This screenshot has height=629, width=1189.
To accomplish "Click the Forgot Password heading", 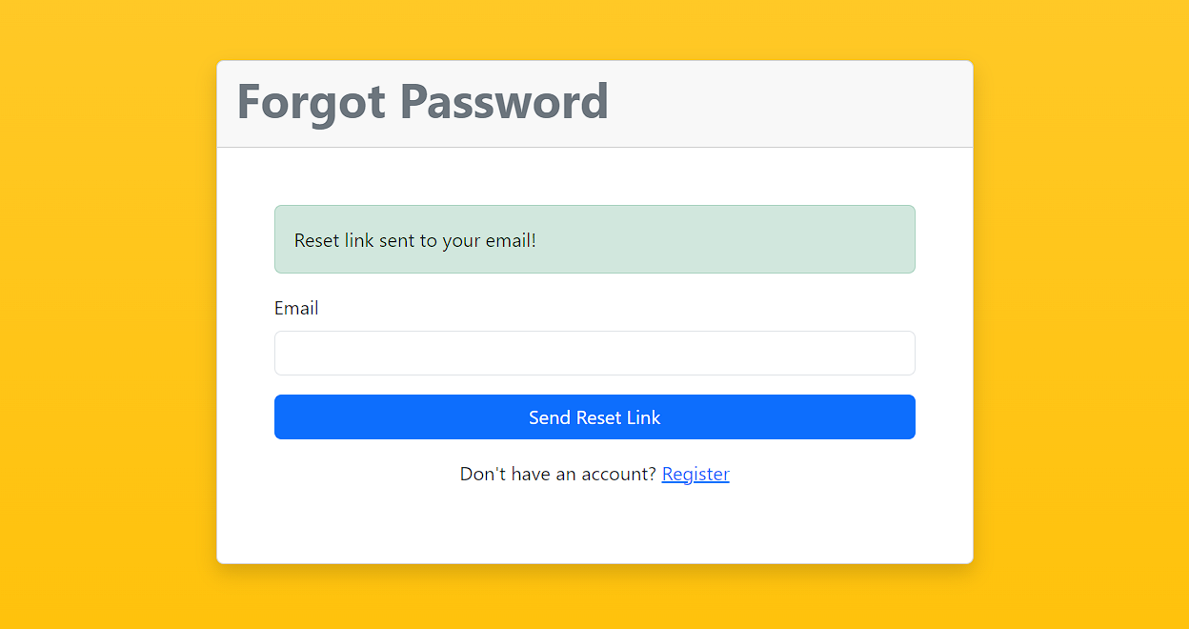I will [x=422, y=101].
